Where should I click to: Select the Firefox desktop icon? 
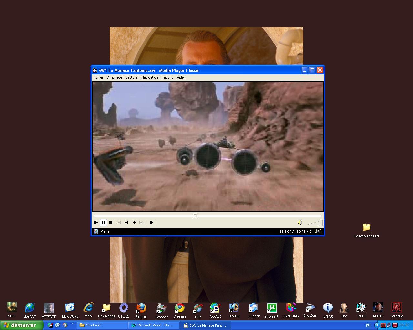pyautogui.click(x=141, y=310)
